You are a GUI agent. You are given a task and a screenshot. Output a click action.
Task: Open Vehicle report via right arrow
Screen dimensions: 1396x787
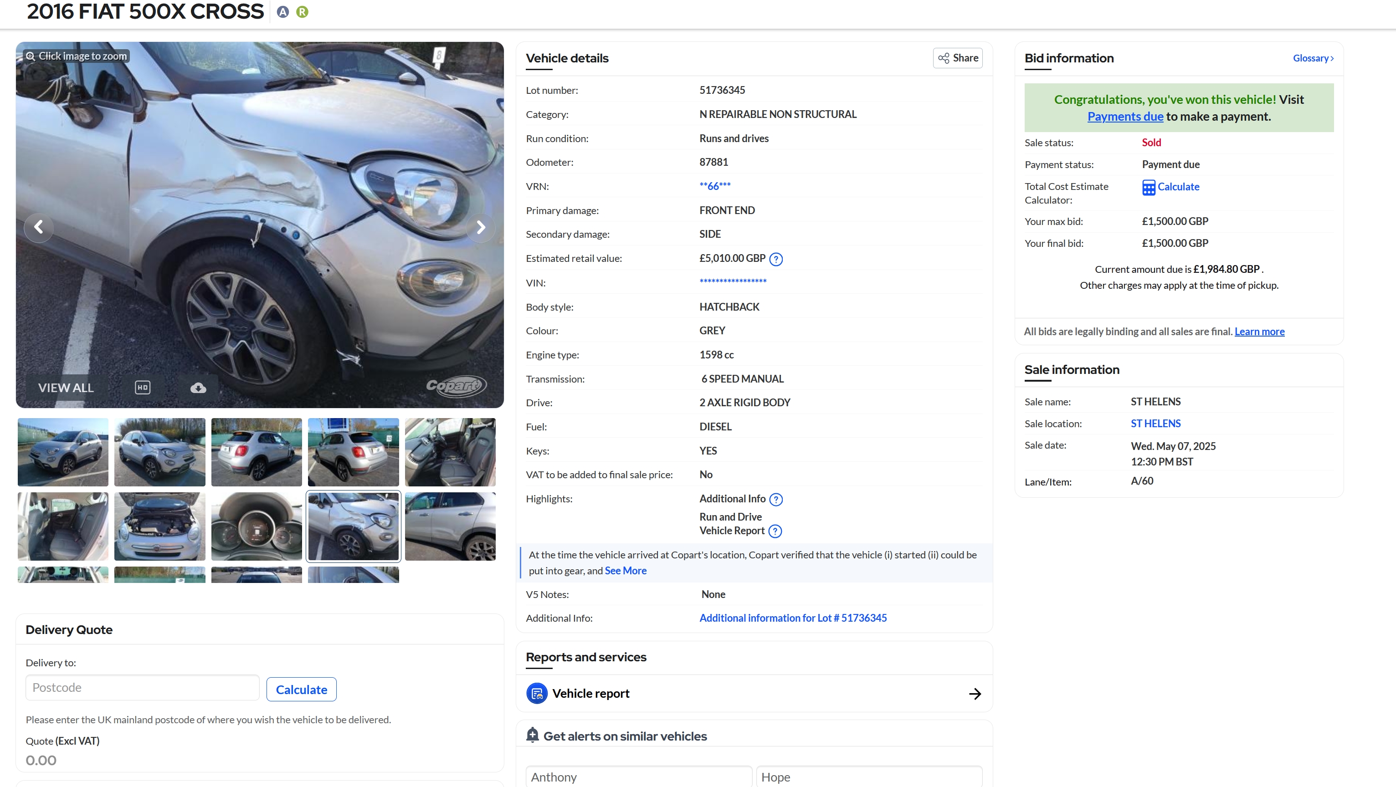pos(975,694)
